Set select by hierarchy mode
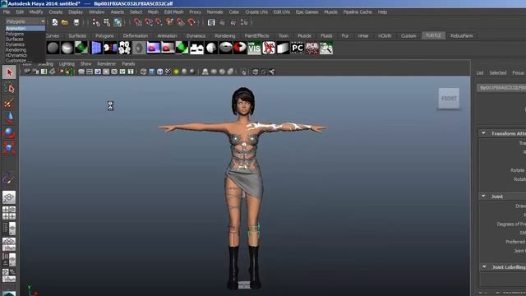The height and width of the screenshot is (296, 526). point(96,22)
